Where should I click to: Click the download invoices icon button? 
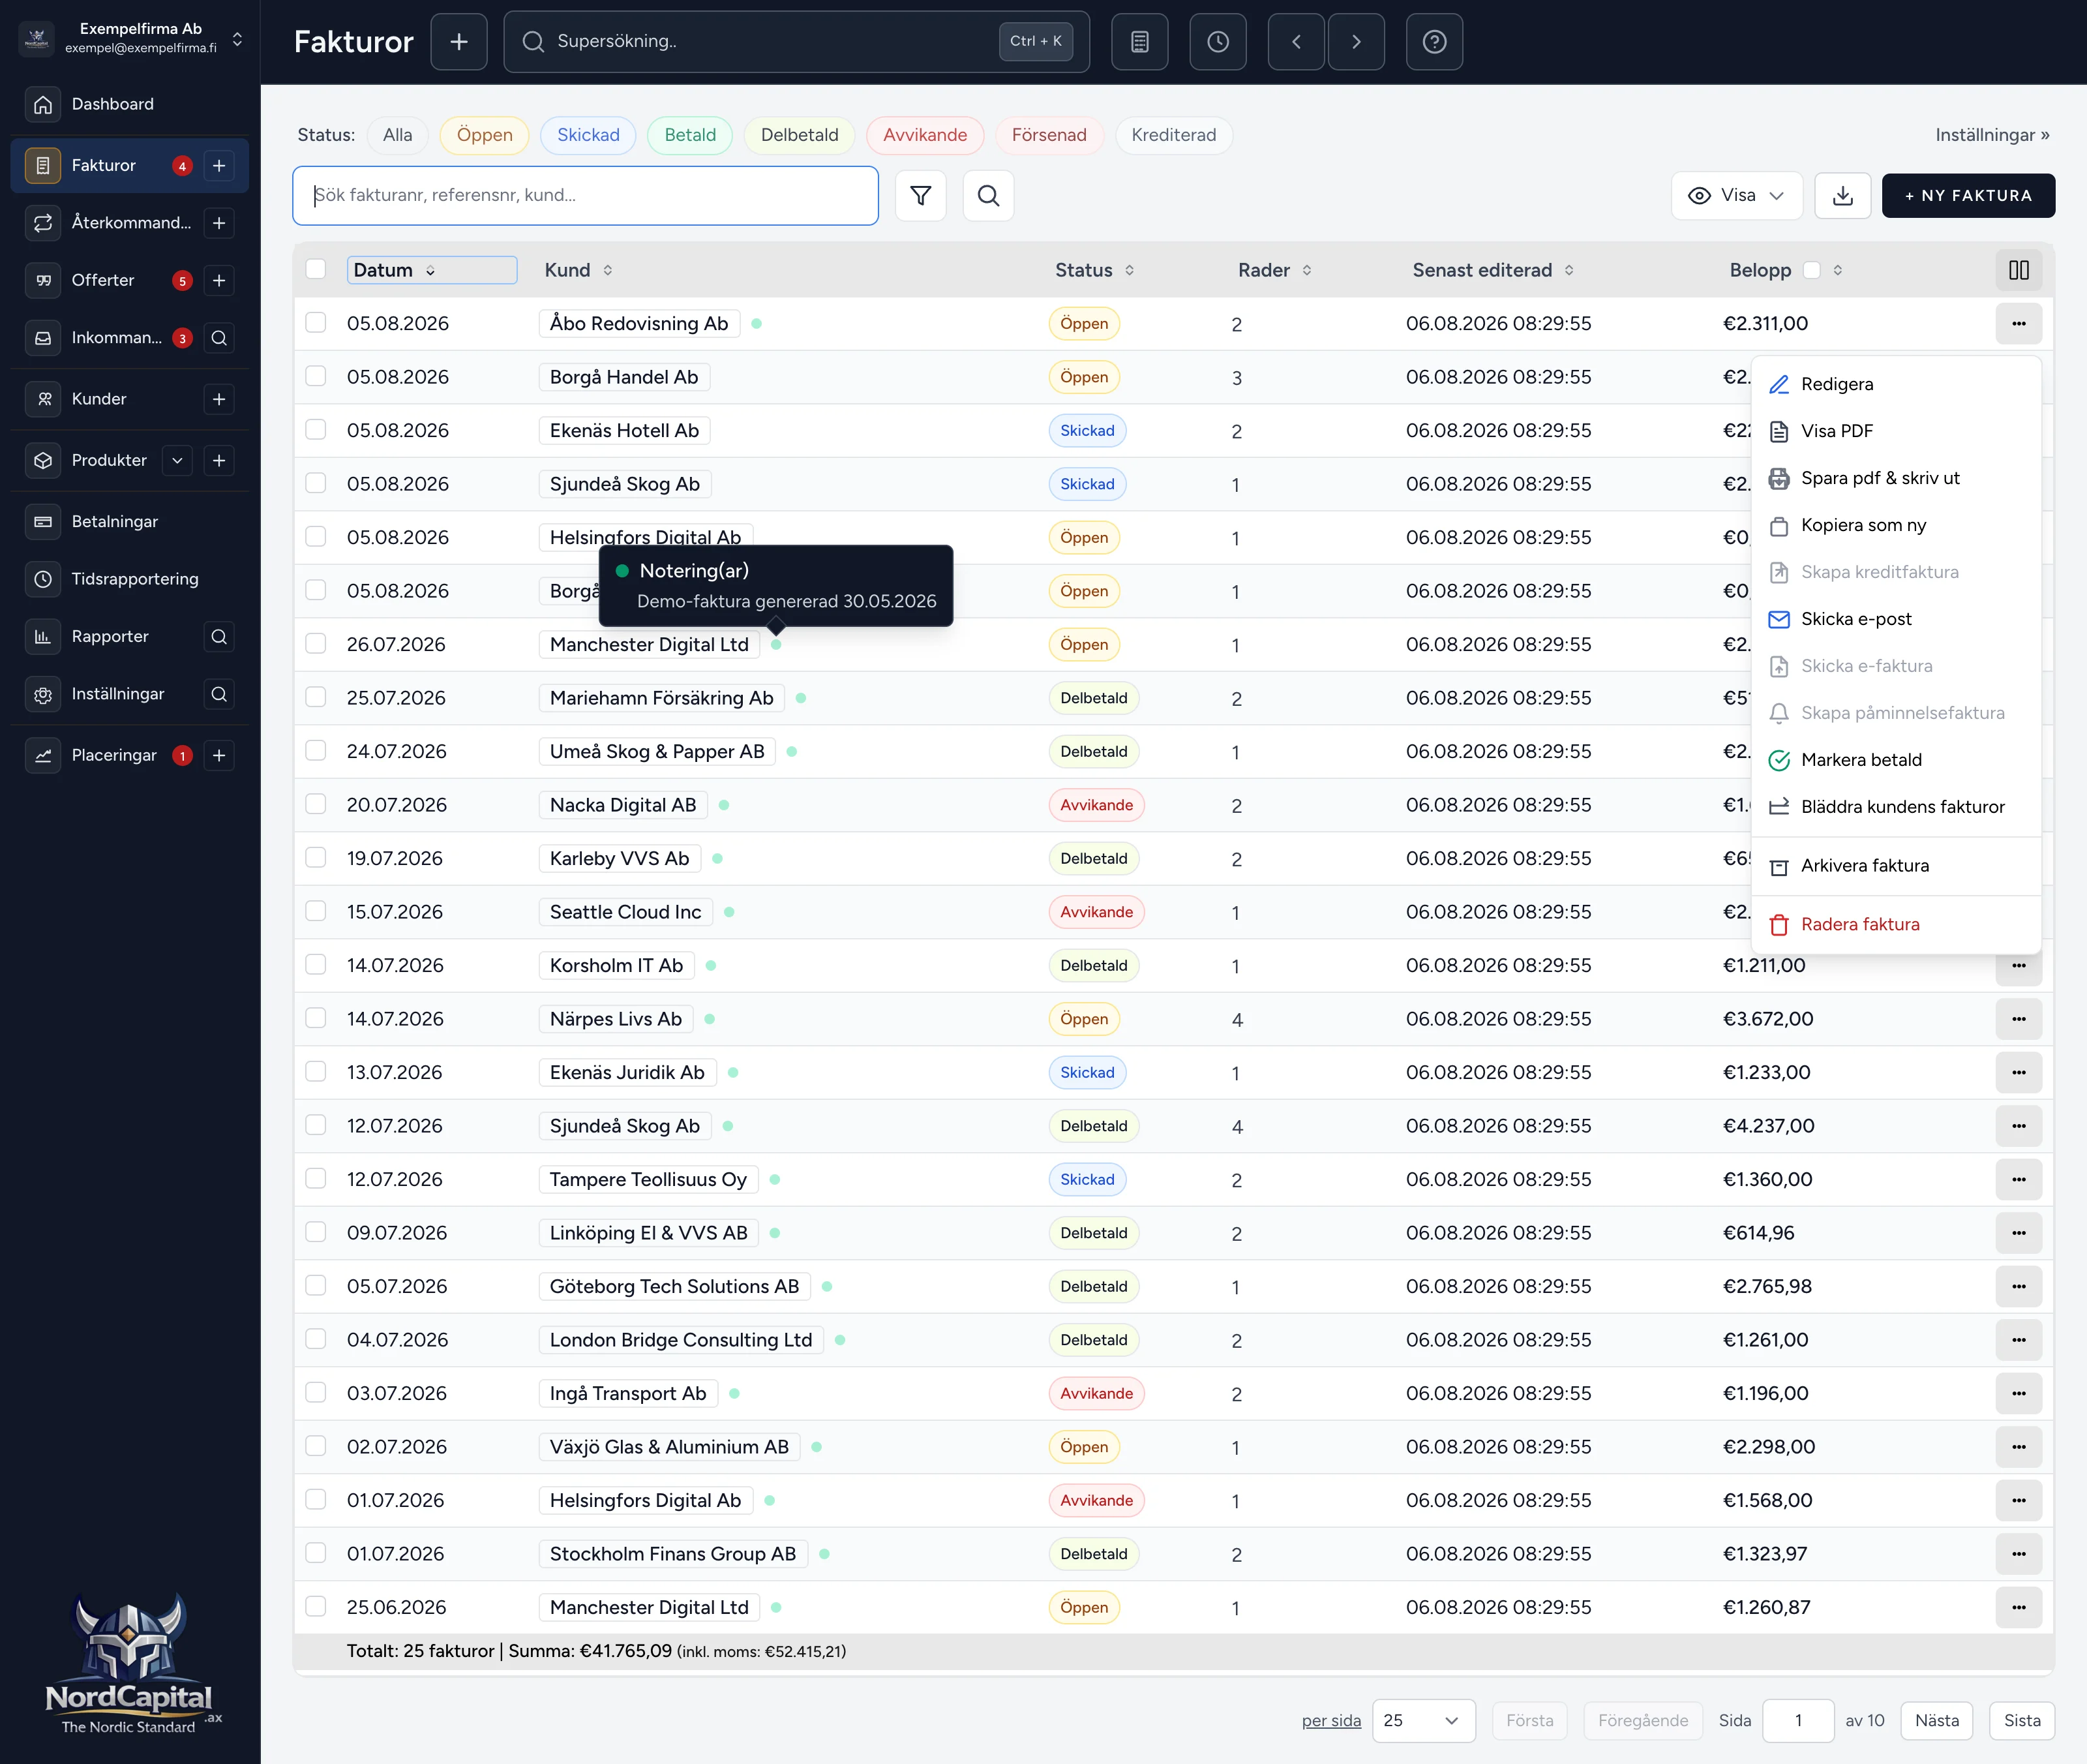[1842, 196]
